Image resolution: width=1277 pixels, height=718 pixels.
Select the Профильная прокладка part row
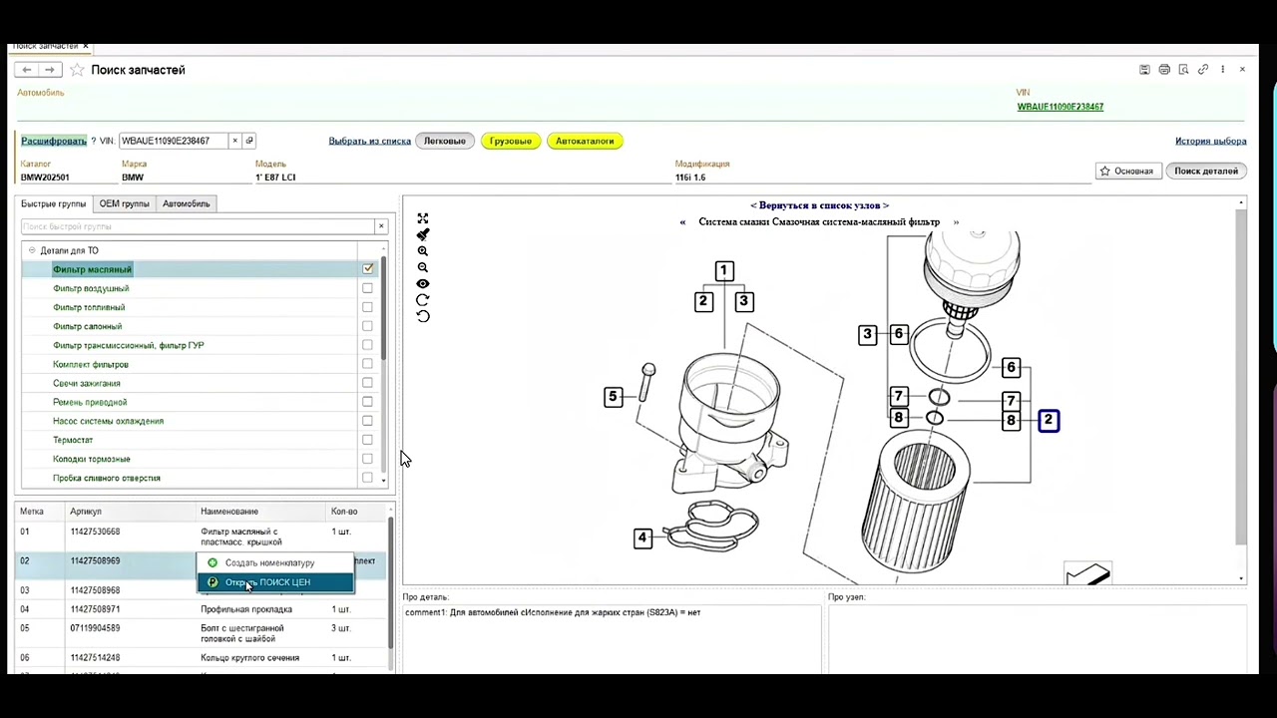point(203,609)
